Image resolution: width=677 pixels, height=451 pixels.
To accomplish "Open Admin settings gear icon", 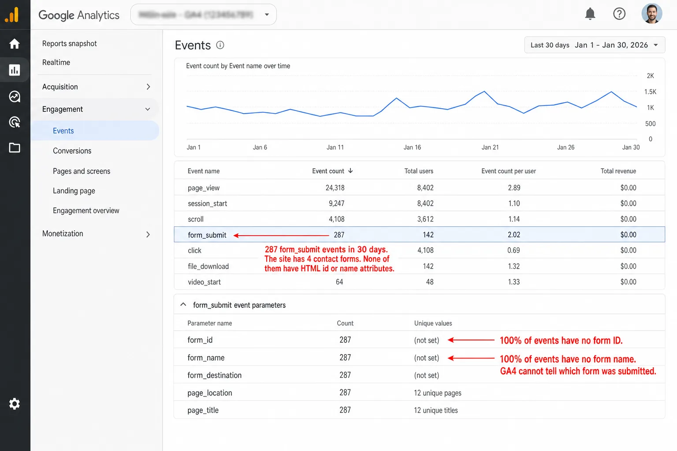I will [x=15, y=403].
